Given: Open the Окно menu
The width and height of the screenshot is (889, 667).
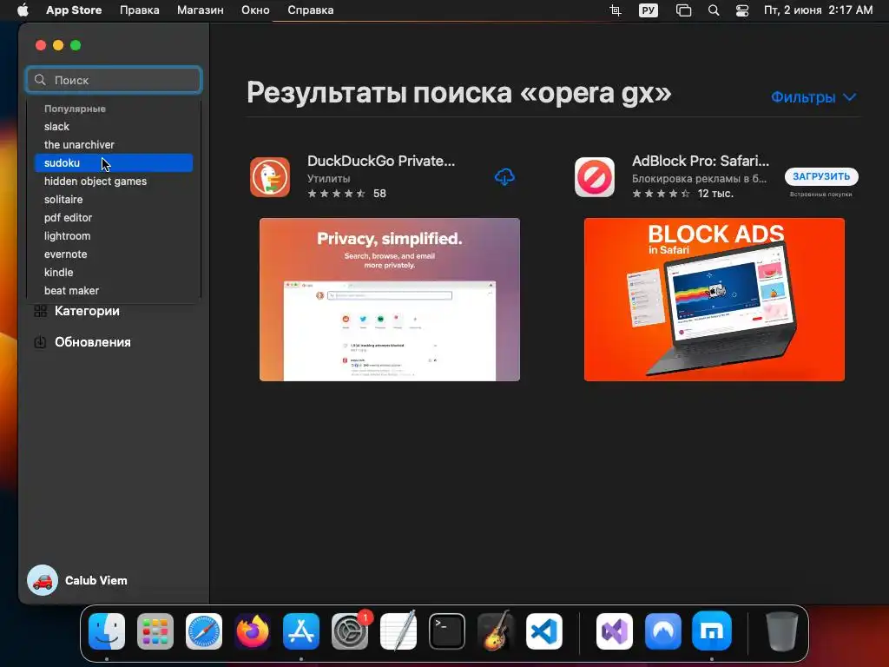Looking at the screenshot, I should 255,10.
